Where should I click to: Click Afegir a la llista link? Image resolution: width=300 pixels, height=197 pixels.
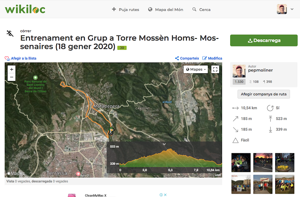(x=21, y=58)
